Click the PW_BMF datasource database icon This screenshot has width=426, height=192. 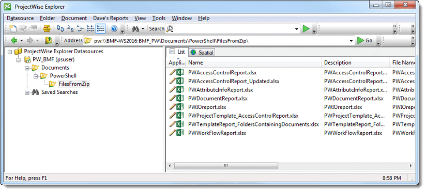point(27,59)
